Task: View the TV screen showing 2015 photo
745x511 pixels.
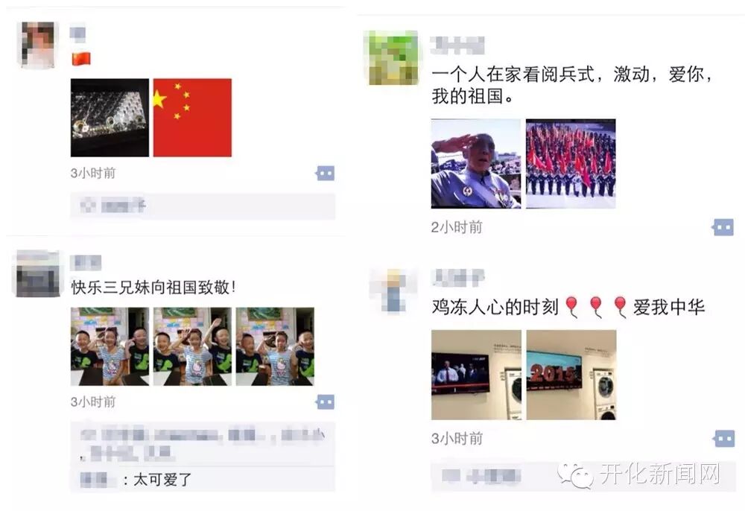Action: pos(571,375)
